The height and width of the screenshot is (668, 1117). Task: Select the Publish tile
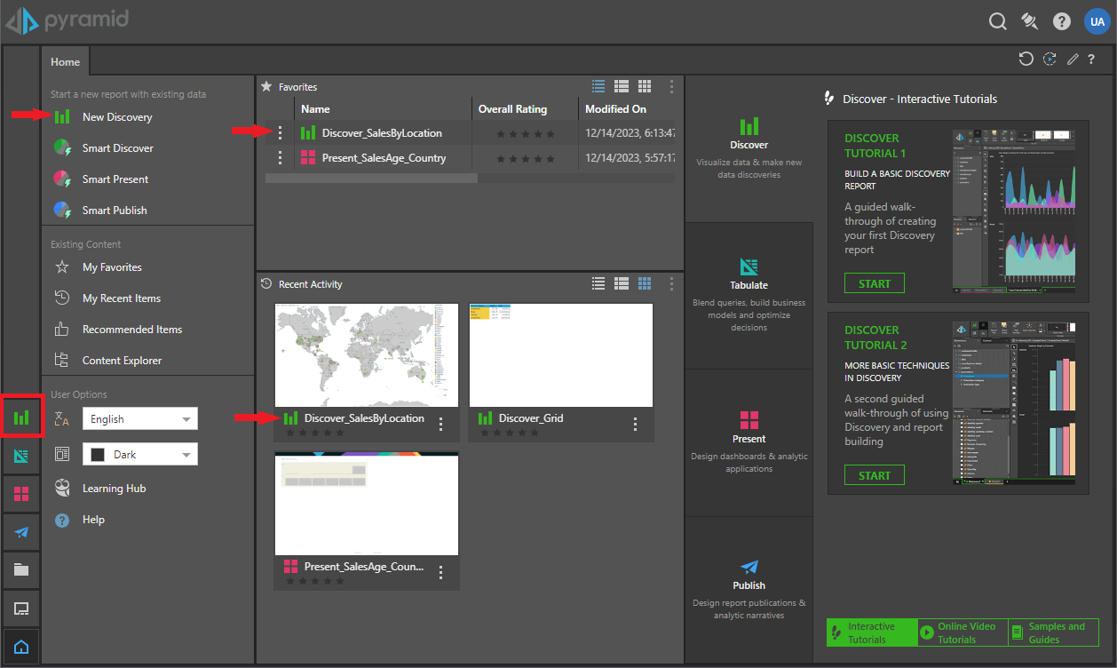click(749, 590)
